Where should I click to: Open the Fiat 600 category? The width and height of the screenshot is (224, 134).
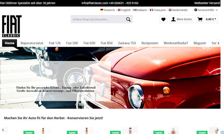89,43
